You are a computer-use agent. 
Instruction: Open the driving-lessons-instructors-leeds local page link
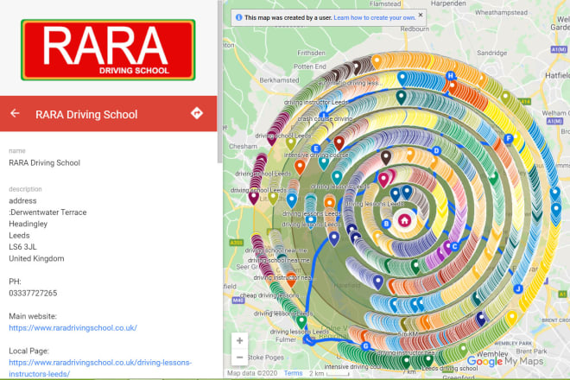click(x=100, y=368)
